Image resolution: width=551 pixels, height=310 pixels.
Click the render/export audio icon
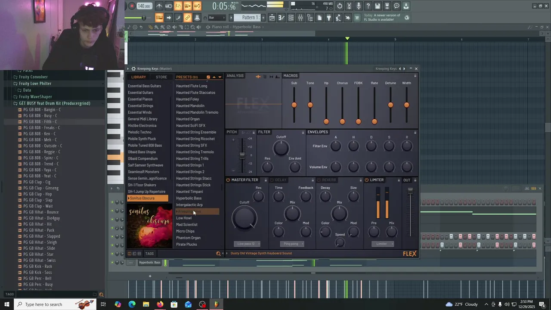[387, 6]
